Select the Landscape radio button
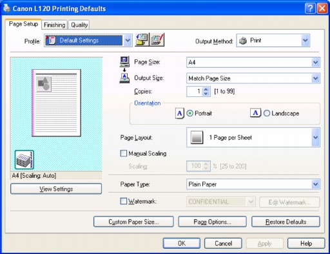 click(x=267, y=113)
